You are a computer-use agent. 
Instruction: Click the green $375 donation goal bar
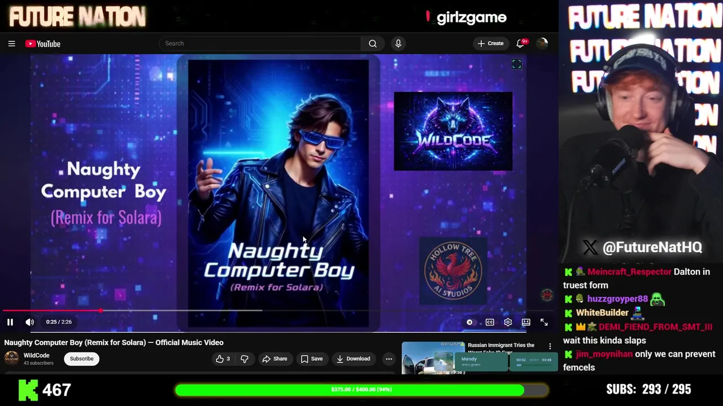tap(361, 390)
